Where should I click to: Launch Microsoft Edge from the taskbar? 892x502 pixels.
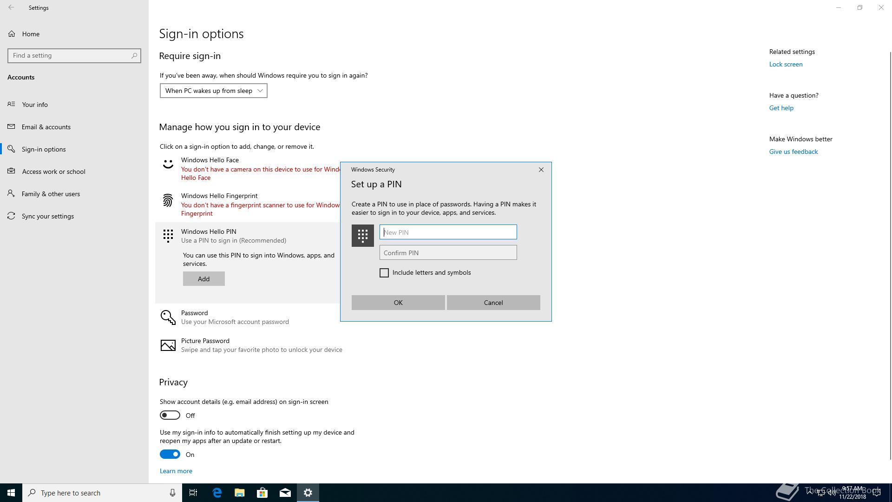(217, 493)
